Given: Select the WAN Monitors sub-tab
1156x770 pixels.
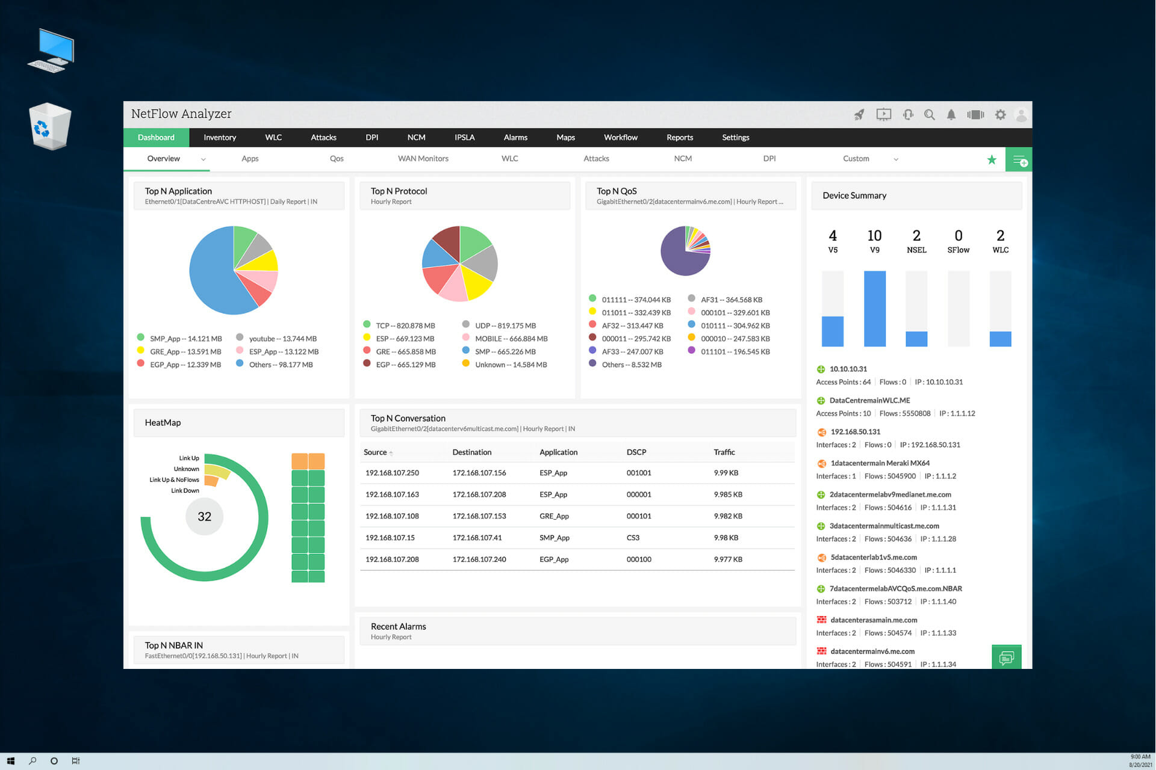Looking at the screenshot, I should [423, 159].
